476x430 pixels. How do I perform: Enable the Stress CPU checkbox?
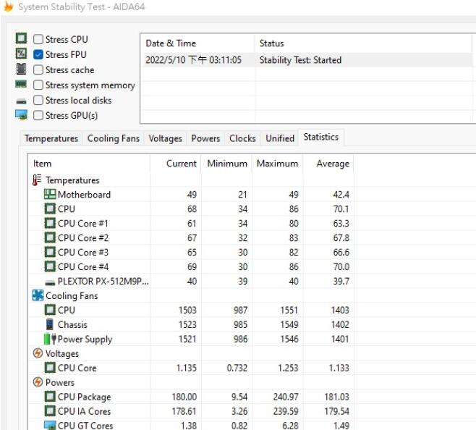point(38,40)
